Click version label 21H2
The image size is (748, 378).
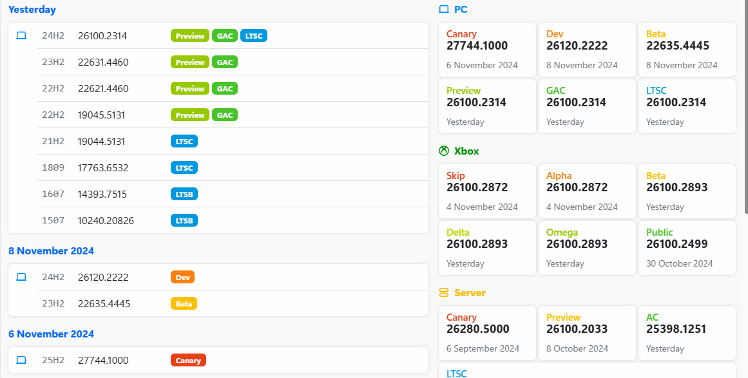(x=53, y=141)
